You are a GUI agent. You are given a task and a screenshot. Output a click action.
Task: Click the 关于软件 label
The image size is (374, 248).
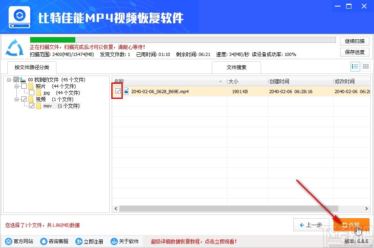(x=129, y=241)
